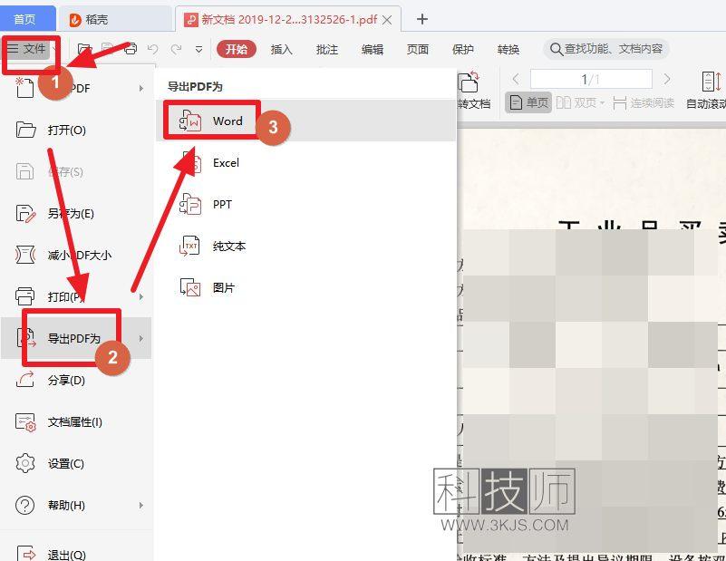Expand the quick access toolbar dropdown
The width and height of the screenshot is (726, 561).
(198, 50)
